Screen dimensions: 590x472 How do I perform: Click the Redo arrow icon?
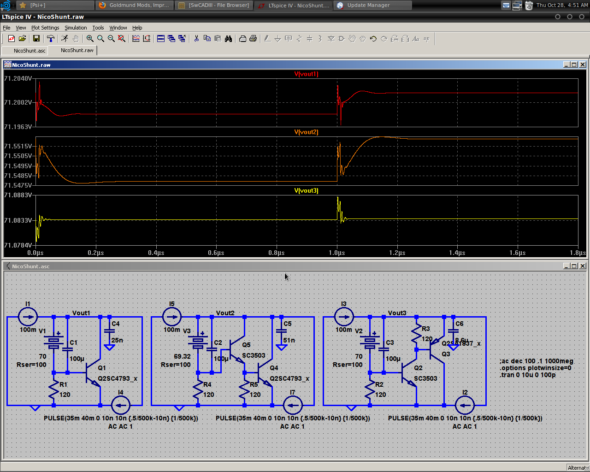point(384,39)
